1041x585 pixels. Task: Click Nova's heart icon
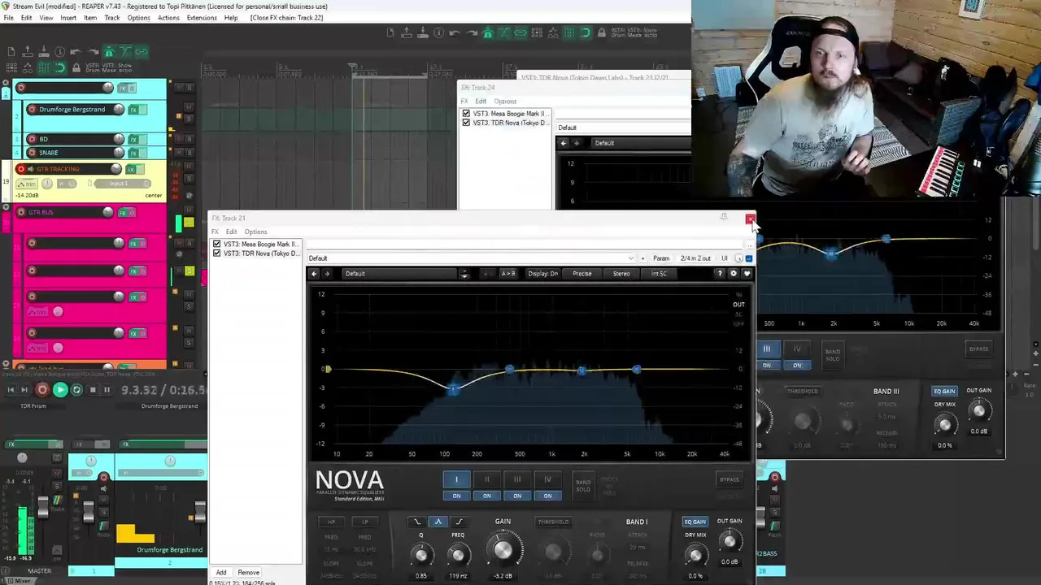tap(747, 274)
